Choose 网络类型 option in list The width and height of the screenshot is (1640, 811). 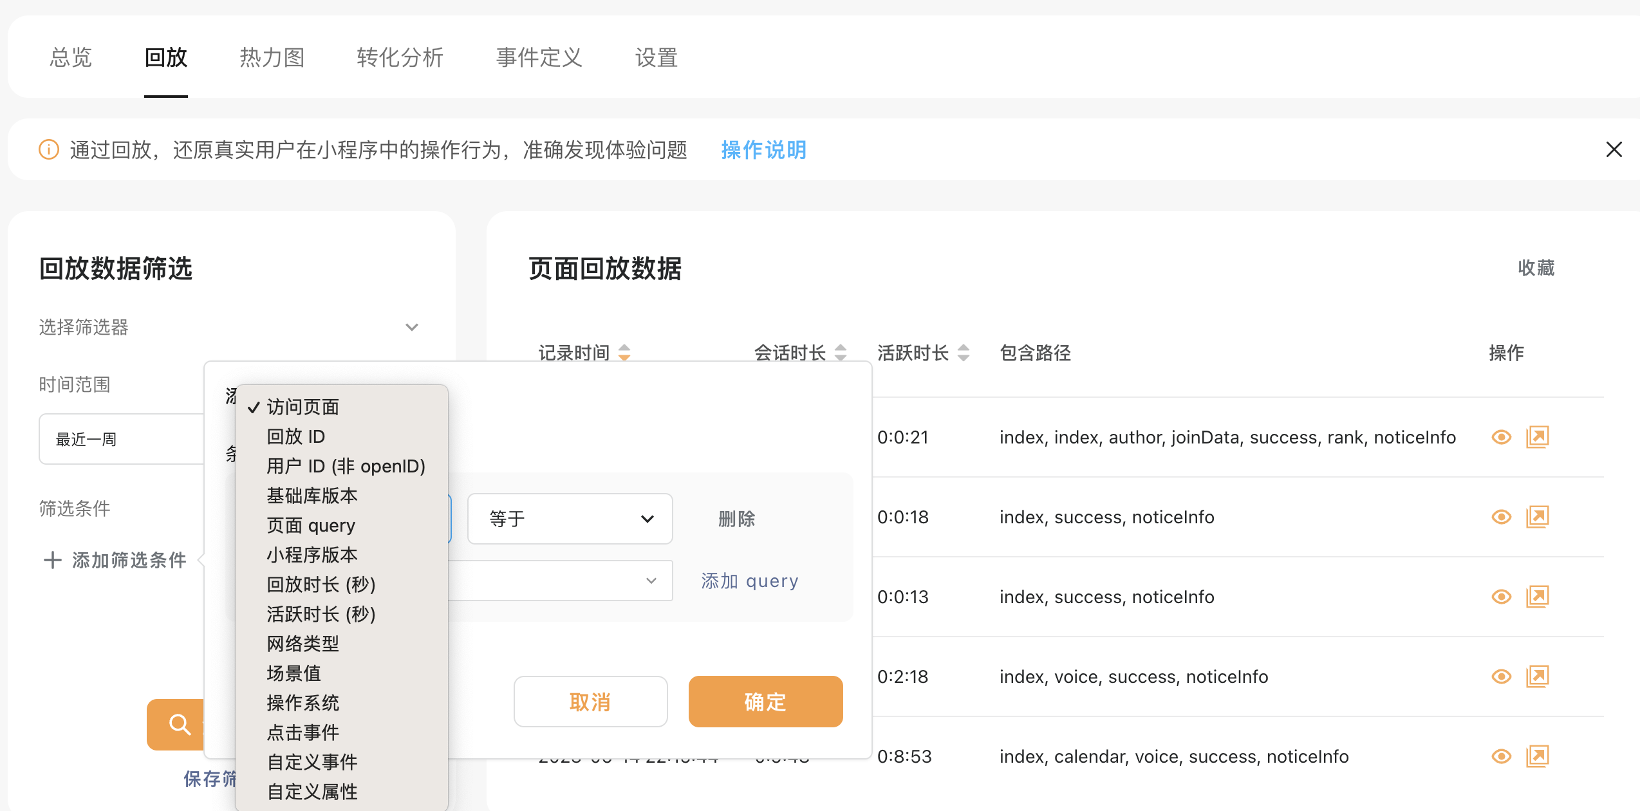[303, 644]
